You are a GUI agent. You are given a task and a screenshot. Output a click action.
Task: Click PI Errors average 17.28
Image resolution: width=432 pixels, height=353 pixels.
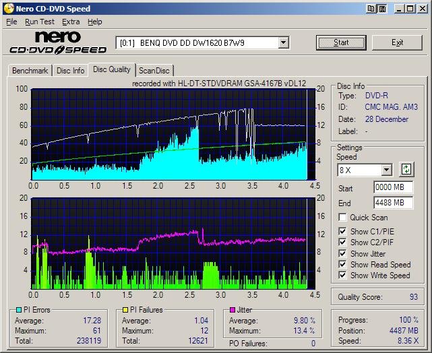pos(92,321)
